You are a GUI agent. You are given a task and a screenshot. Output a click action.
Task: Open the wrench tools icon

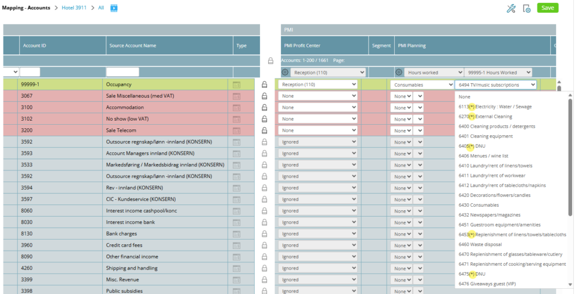coord(511,9)
